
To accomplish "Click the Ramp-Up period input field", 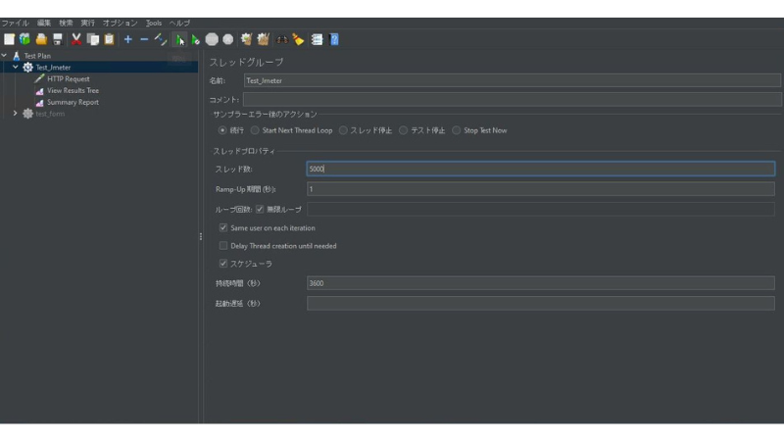I will (540, 189).
